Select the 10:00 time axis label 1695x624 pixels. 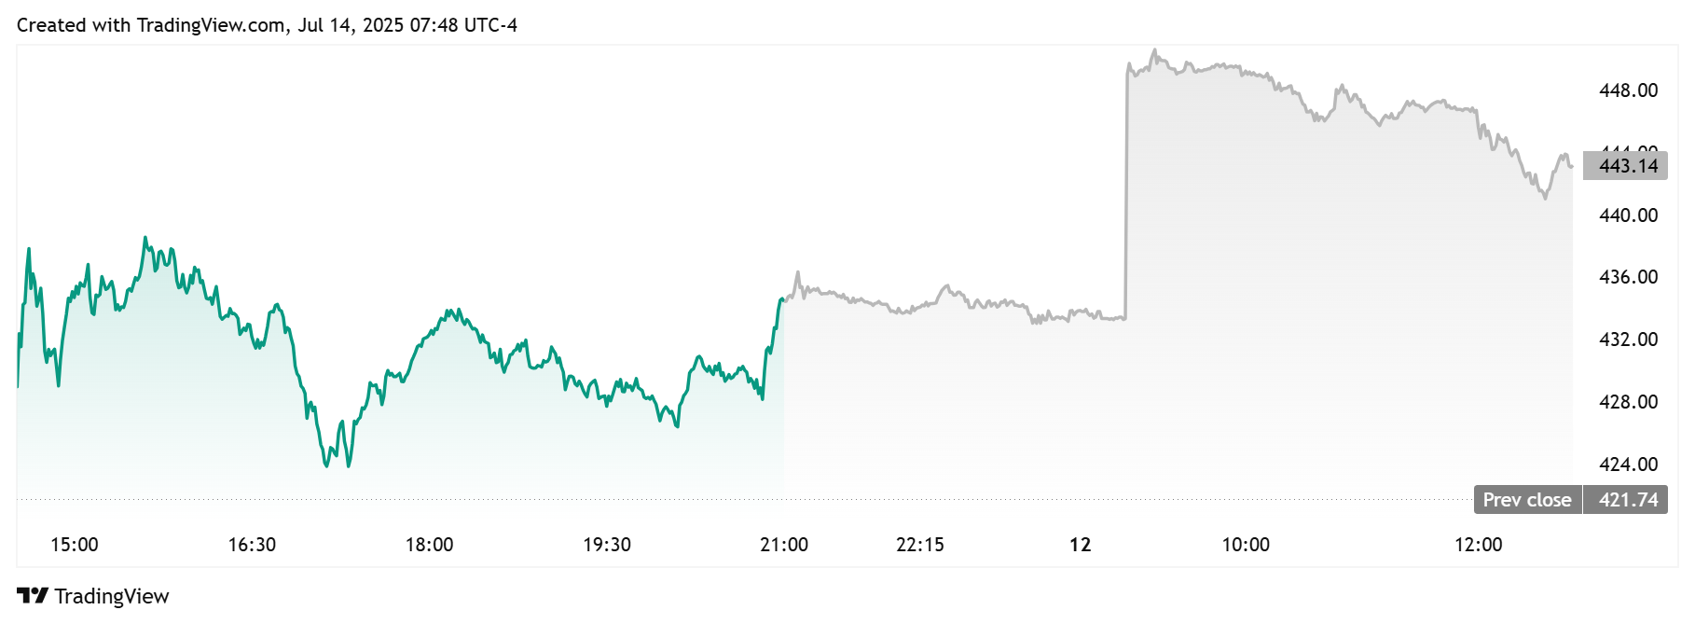(x=1246, y=545)
